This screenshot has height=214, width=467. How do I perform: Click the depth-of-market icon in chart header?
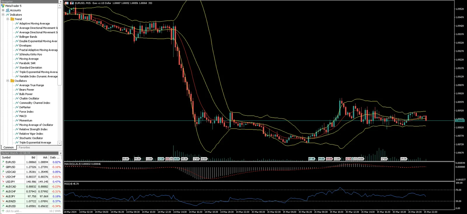coord(67,3)
